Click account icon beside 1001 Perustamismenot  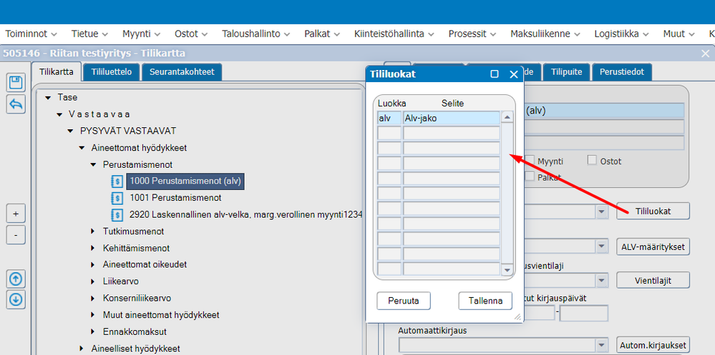117,198
